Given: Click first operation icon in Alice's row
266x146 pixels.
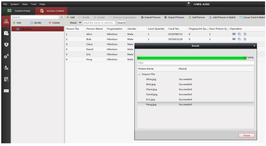Looking at the screenshot, I should tap(234, 34).
